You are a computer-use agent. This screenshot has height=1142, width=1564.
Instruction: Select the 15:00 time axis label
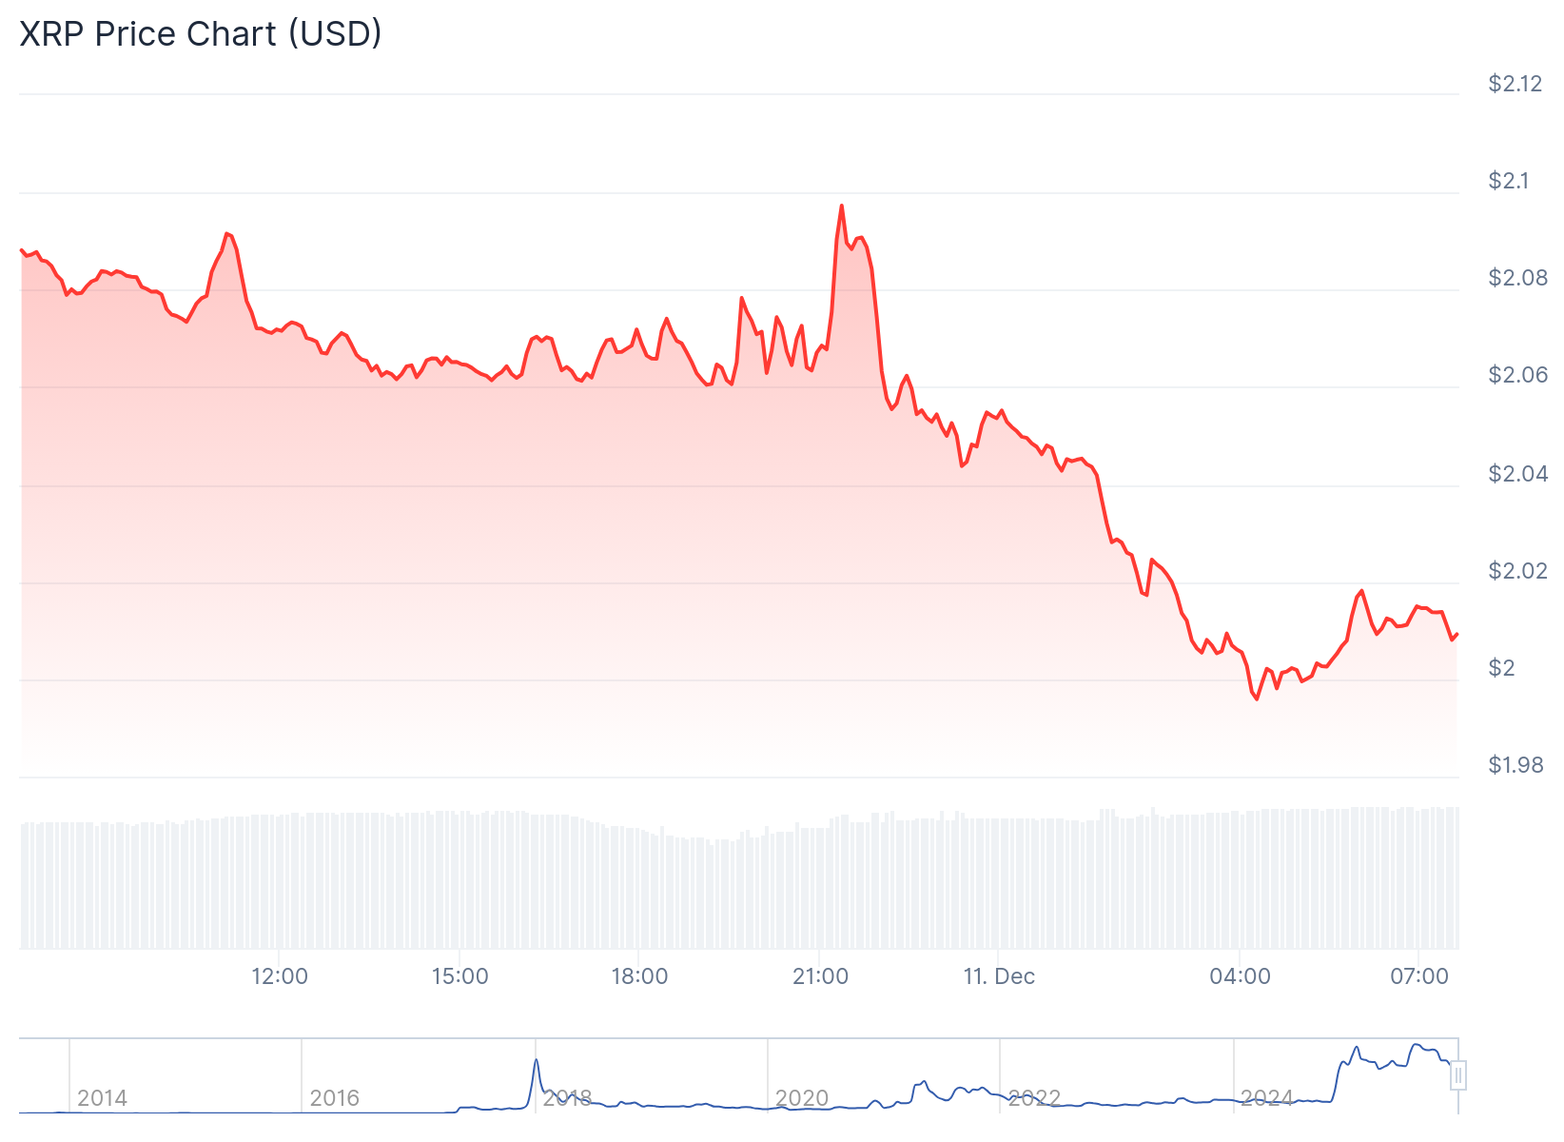(x=459, y=976)
